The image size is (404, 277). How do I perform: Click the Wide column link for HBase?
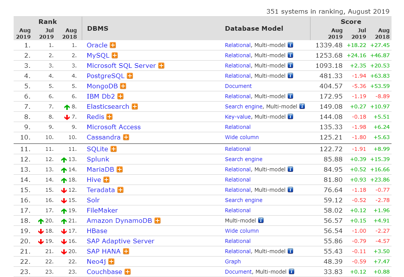[x=242, y=231]
